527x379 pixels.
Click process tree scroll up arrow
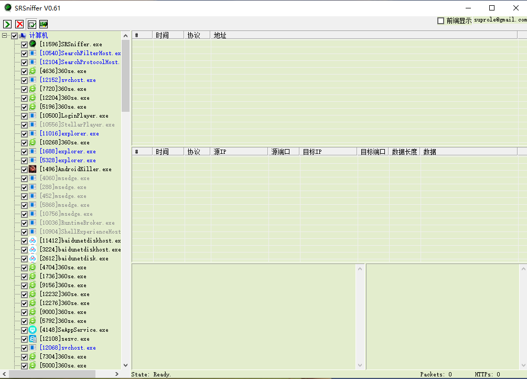(125, 35)
